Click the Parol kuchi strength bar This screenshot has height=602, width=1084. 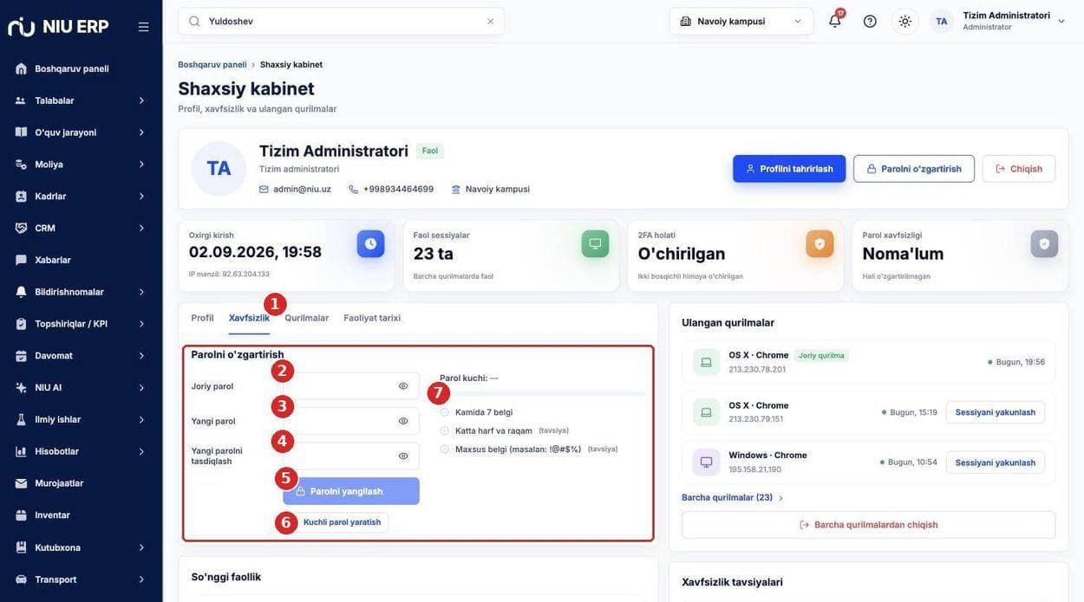(542, 394)
